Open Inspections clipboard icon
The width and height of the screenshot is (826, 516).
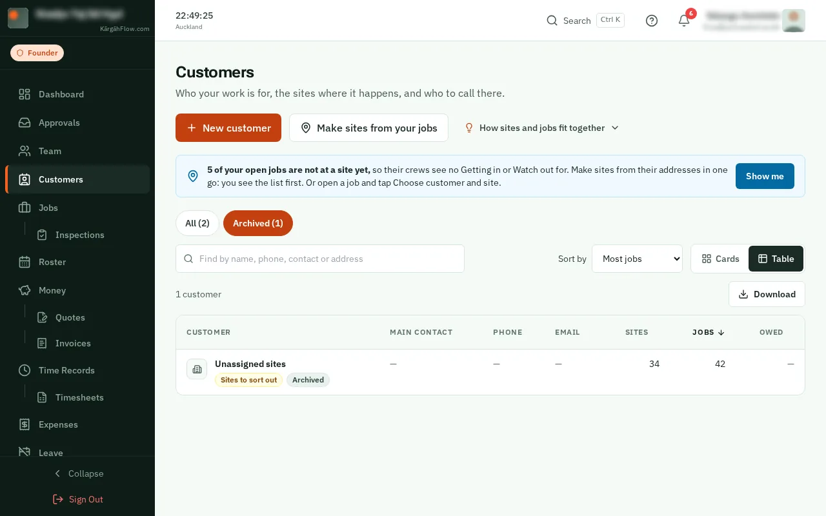point(42,235)
